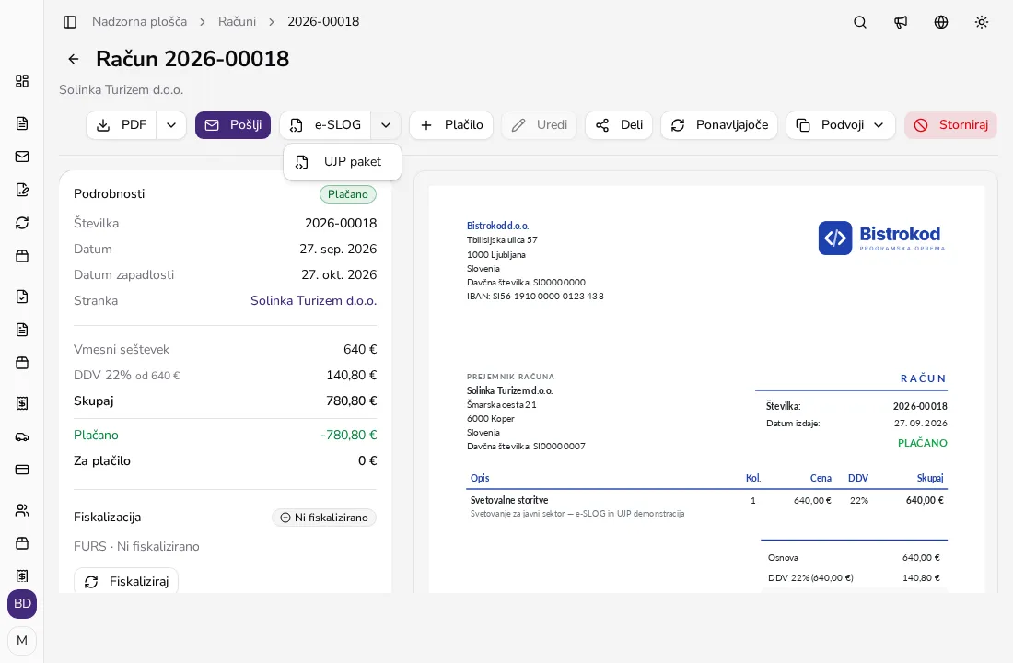Collapse the e-SLOG dropdown chevron
Viewport: 1013px width, 663px height.
(x=386, y=124)
